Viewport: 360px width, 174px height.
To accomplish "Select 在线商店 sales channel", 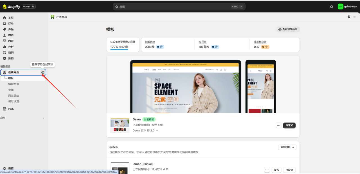I will pos(23,72).
